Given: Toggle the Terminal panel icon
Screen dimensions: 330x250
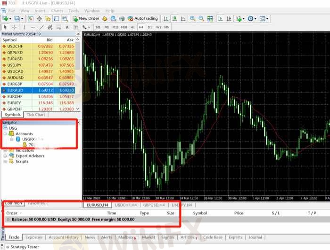Looking at the screenshot, I should pyautogui.click(x=57, y=19).
